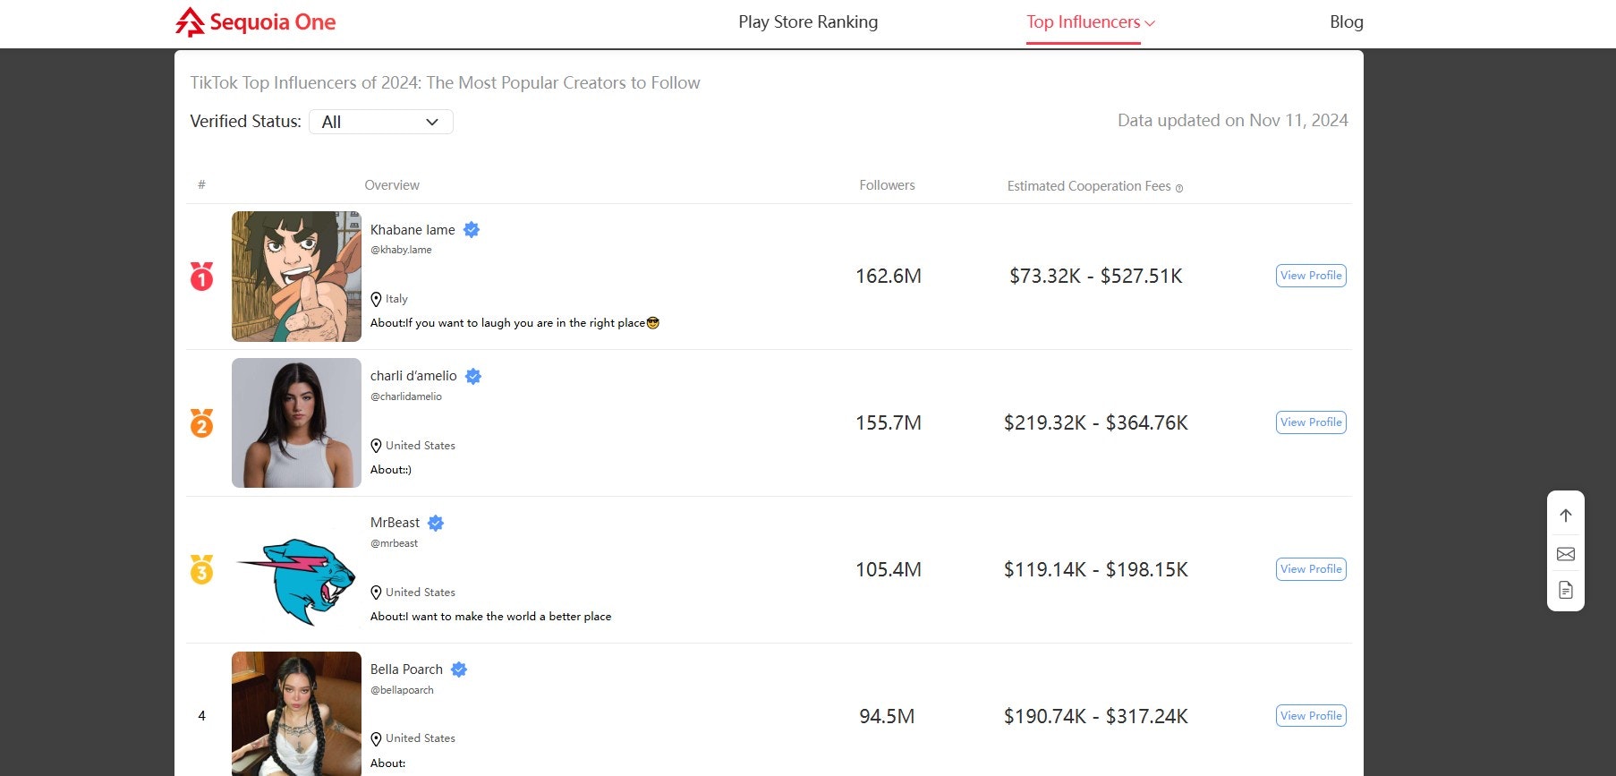This screenshot has width=1616, height=776.
Task: Open the Play Store Ranking tab
Action: click(x=808, y=22)
